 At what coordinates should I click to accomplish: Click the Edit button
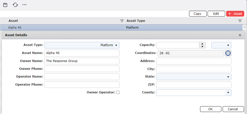tap(216, 14)
